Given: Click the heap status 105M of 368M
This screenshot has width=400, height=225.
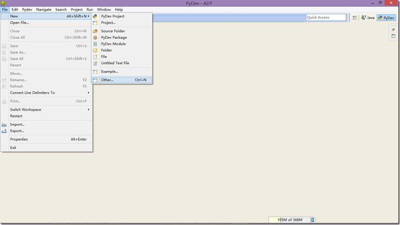Looking at the screenshot, I should click(289, 220).
